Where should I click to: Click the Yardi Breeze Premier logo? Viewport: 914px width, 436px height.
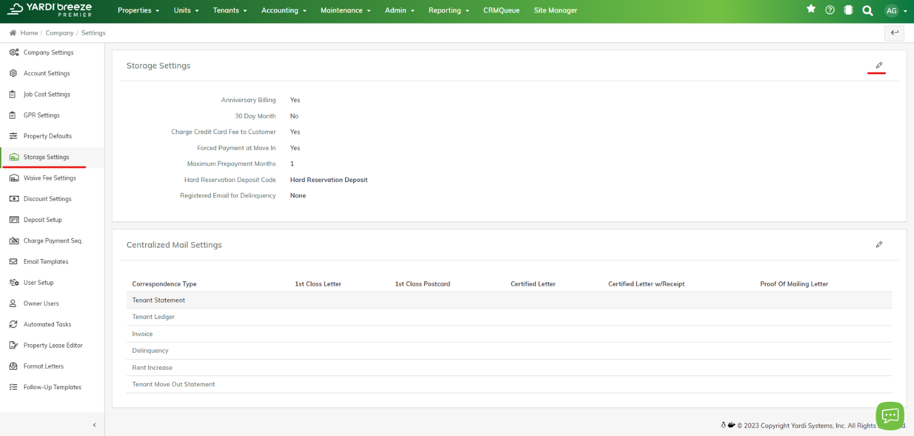pyautogui.click(x=50, y=10)
